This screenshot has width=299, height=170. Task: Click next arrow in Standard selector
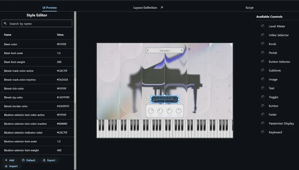coord(182,50)
